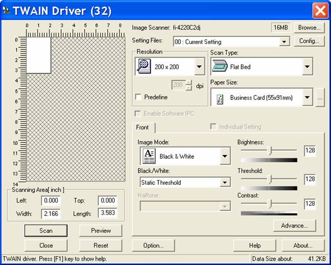The width and height of the screenshot is (331, 265).
Task: Click the Resolution magnifier icon
Action: tap(143, 67)
